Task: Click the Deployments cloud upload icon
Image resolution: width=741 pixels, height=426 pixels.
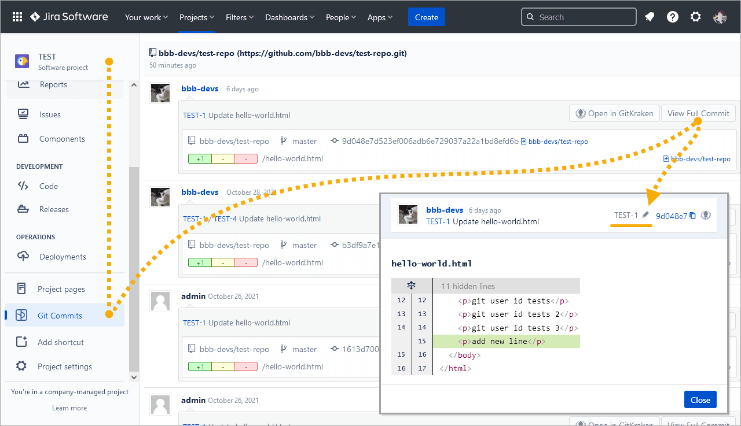Action: [23, 257]
